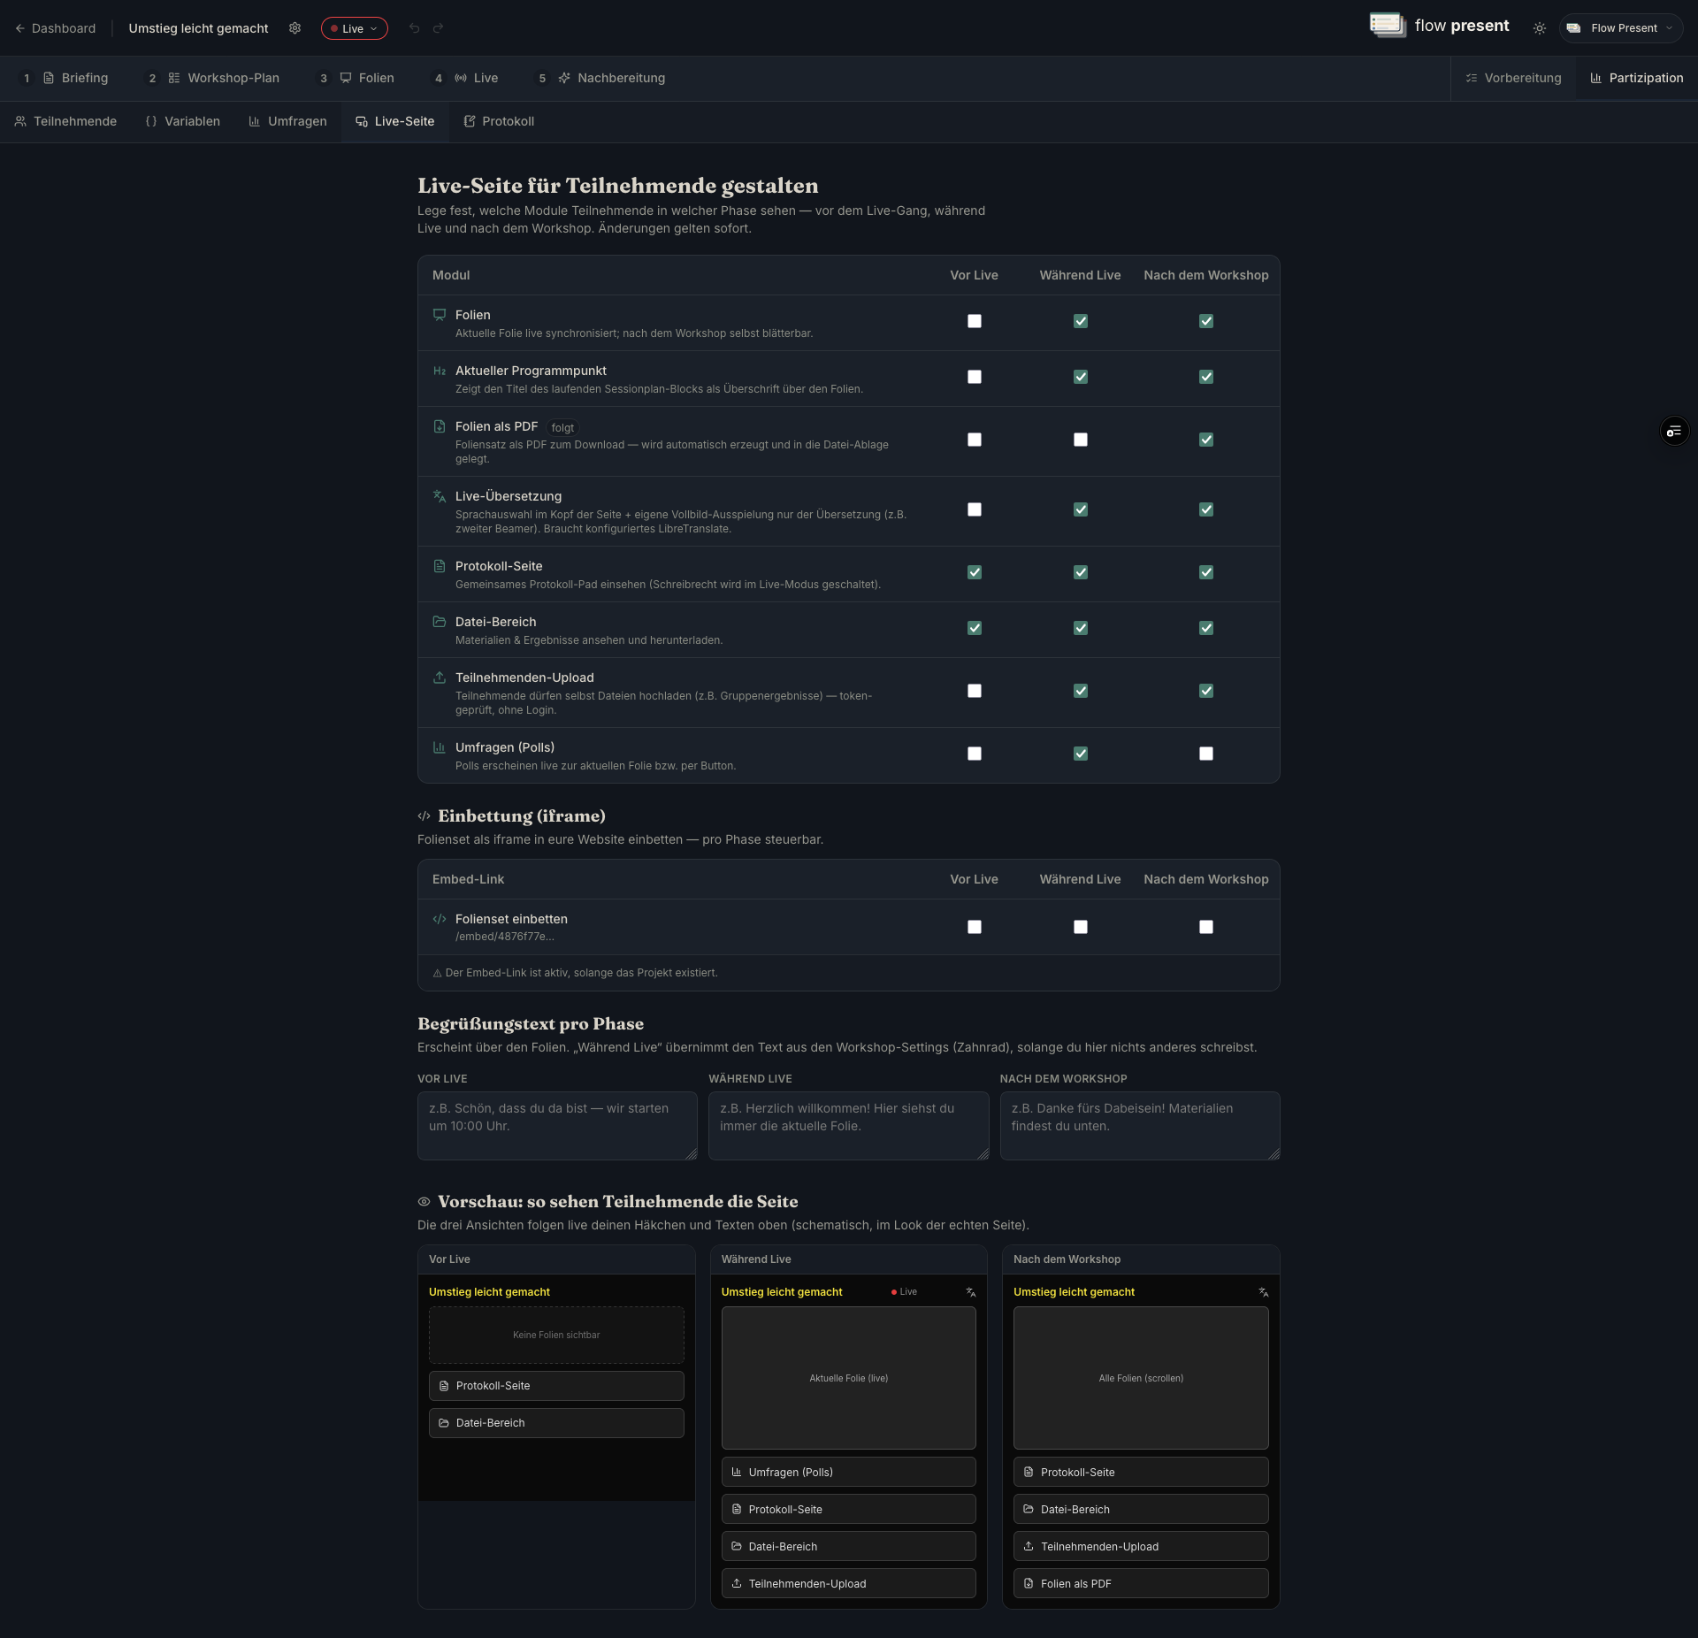Enable Folienset einbetten Während Live
This screenshot has height=1638, width=1698.
(1081, 927)
